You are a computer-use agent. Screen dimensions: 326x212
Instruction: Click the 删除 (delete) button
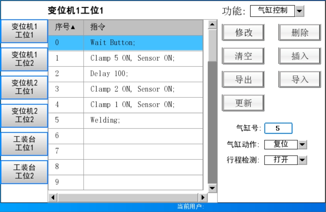[x=300, y=33]
